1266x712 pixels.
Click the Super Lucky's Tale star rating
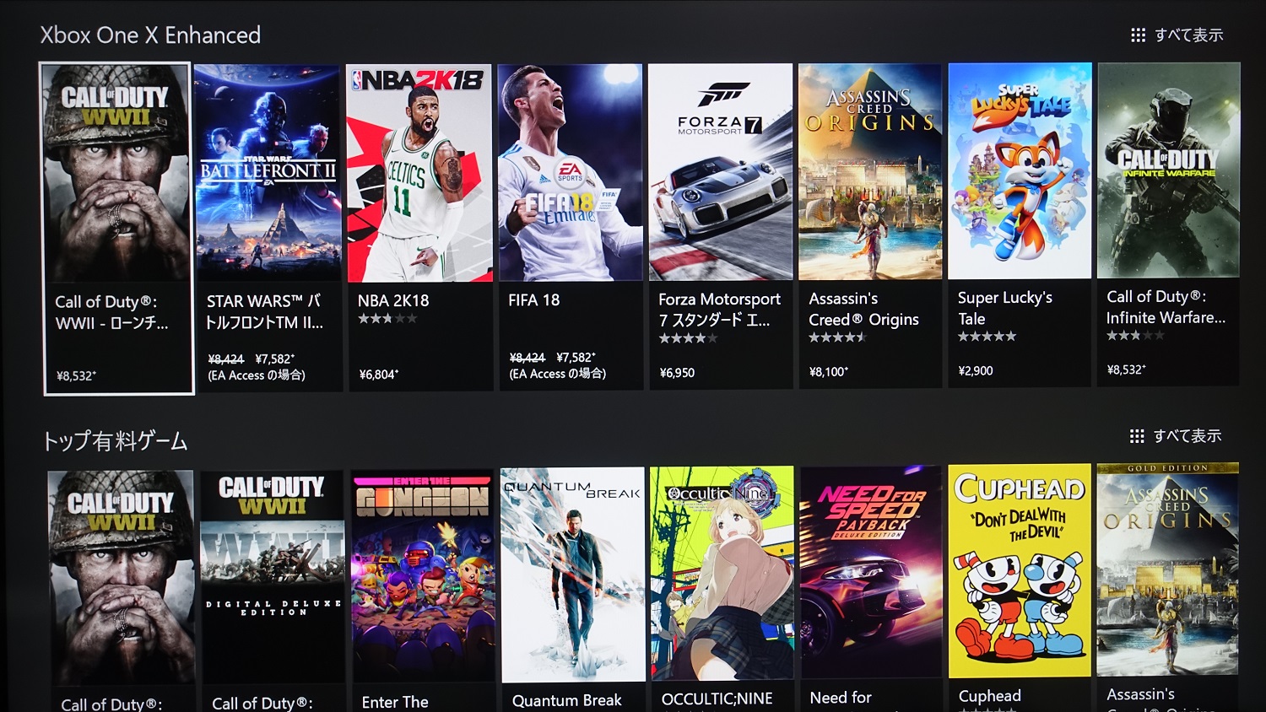coord(987,336)
